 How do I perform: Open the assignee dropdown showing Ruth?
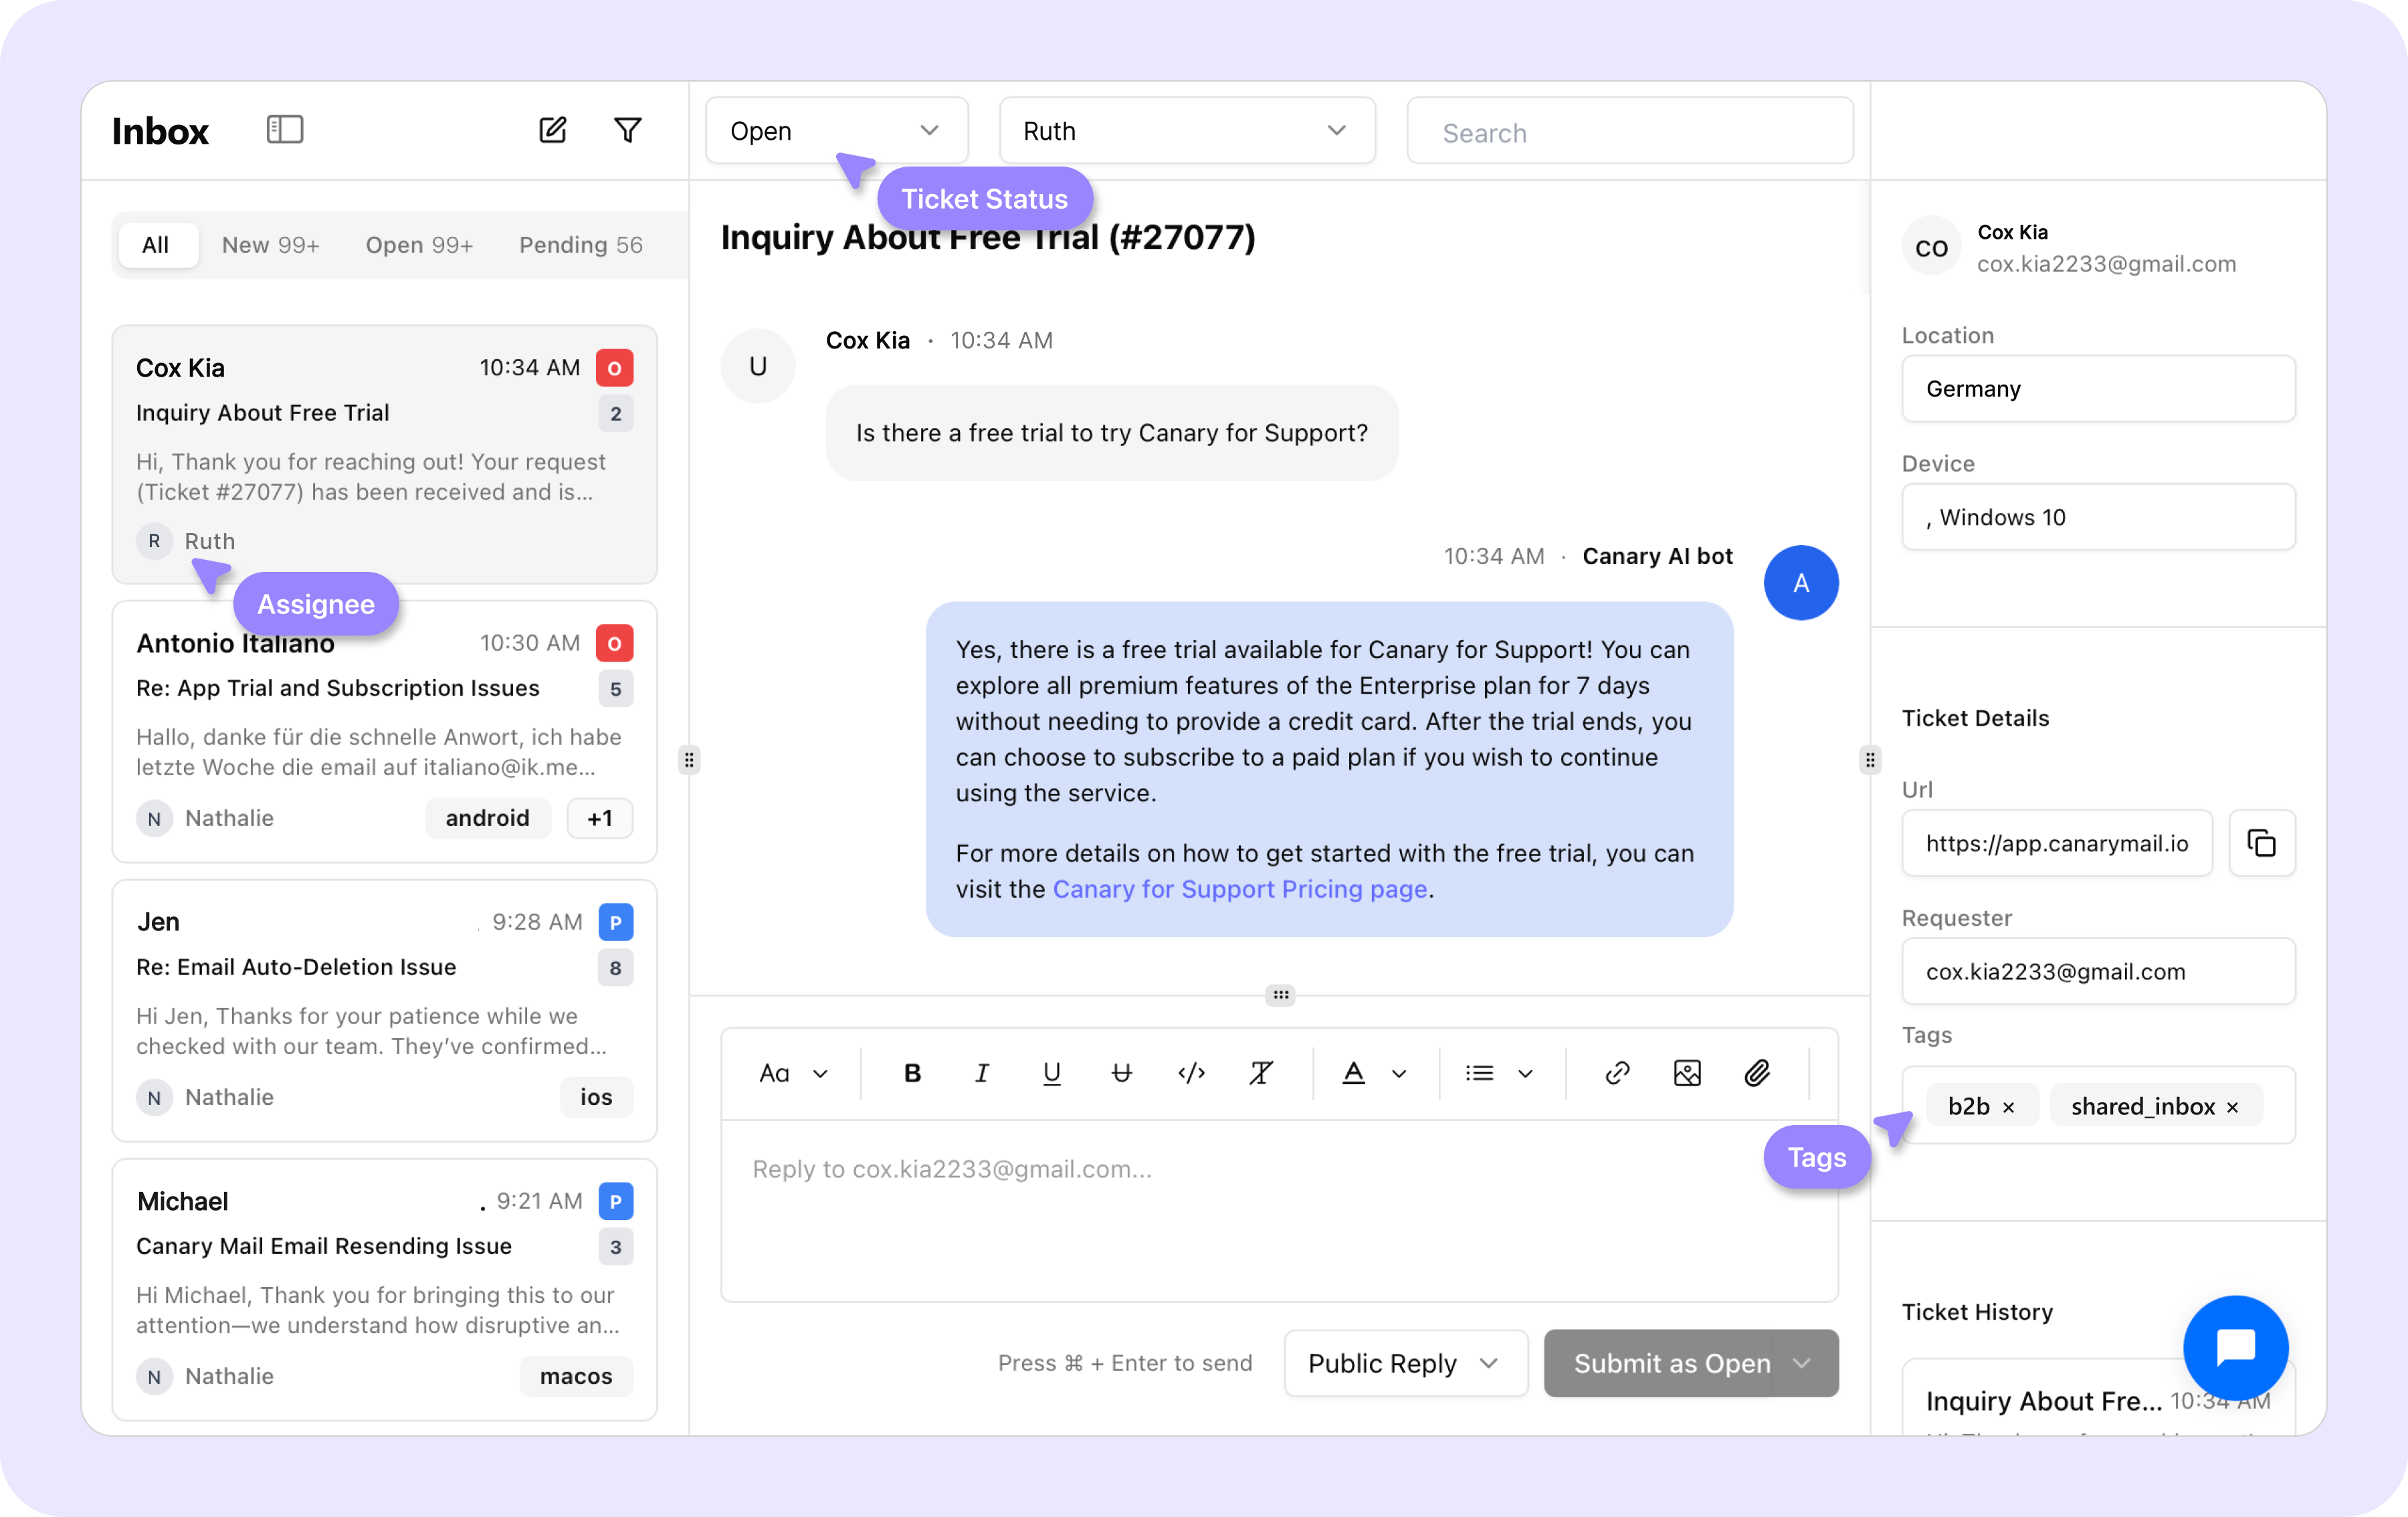coord(1186,130)
